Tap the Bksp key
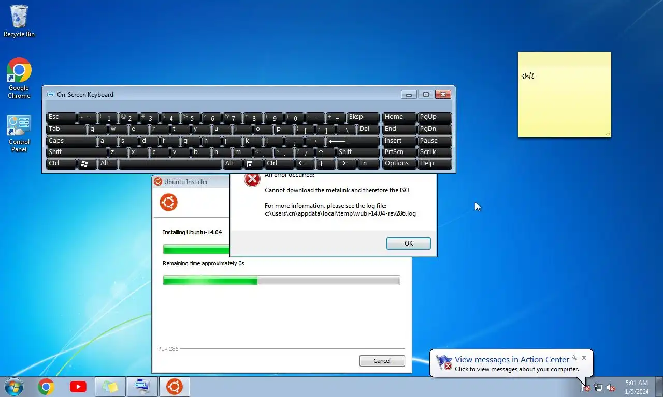 363,118
